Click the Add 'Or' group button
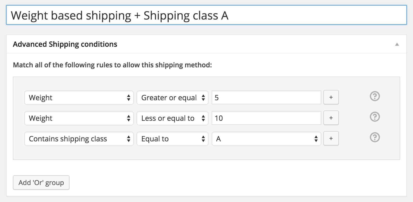This screenshot has height=202, width=413. tap(41, 183)
